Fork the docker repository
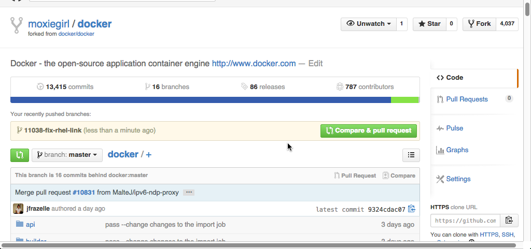 point(479,24)
